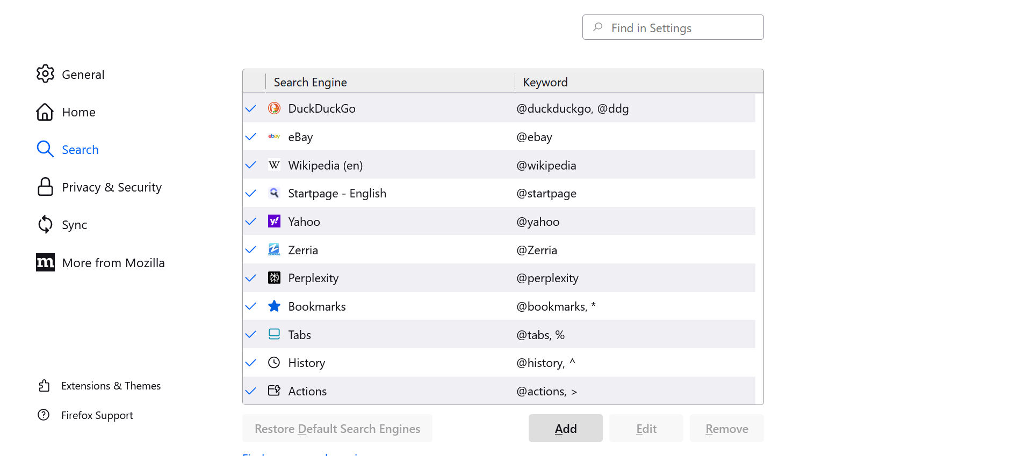The width and height of the screenshot is (1031, 456).
Task: Select the '@tabs, %' keyword cell
Action: [x=540, y=335]
